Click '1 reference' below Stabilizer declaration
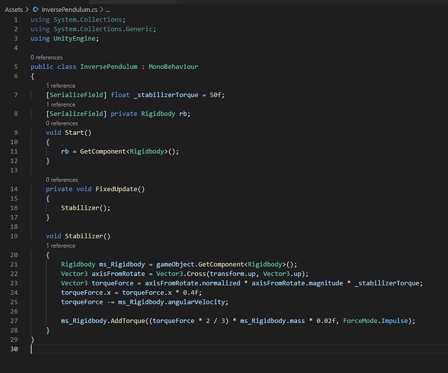 [x=61, y=245]
